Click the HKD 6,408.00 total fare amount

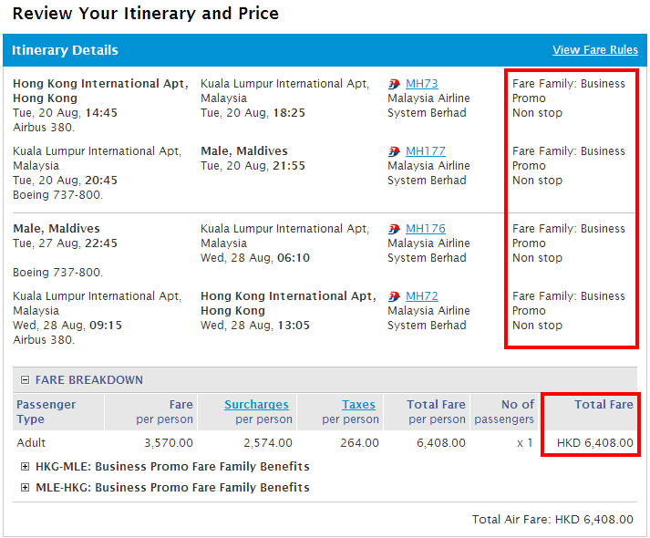[x=594, y=443]
